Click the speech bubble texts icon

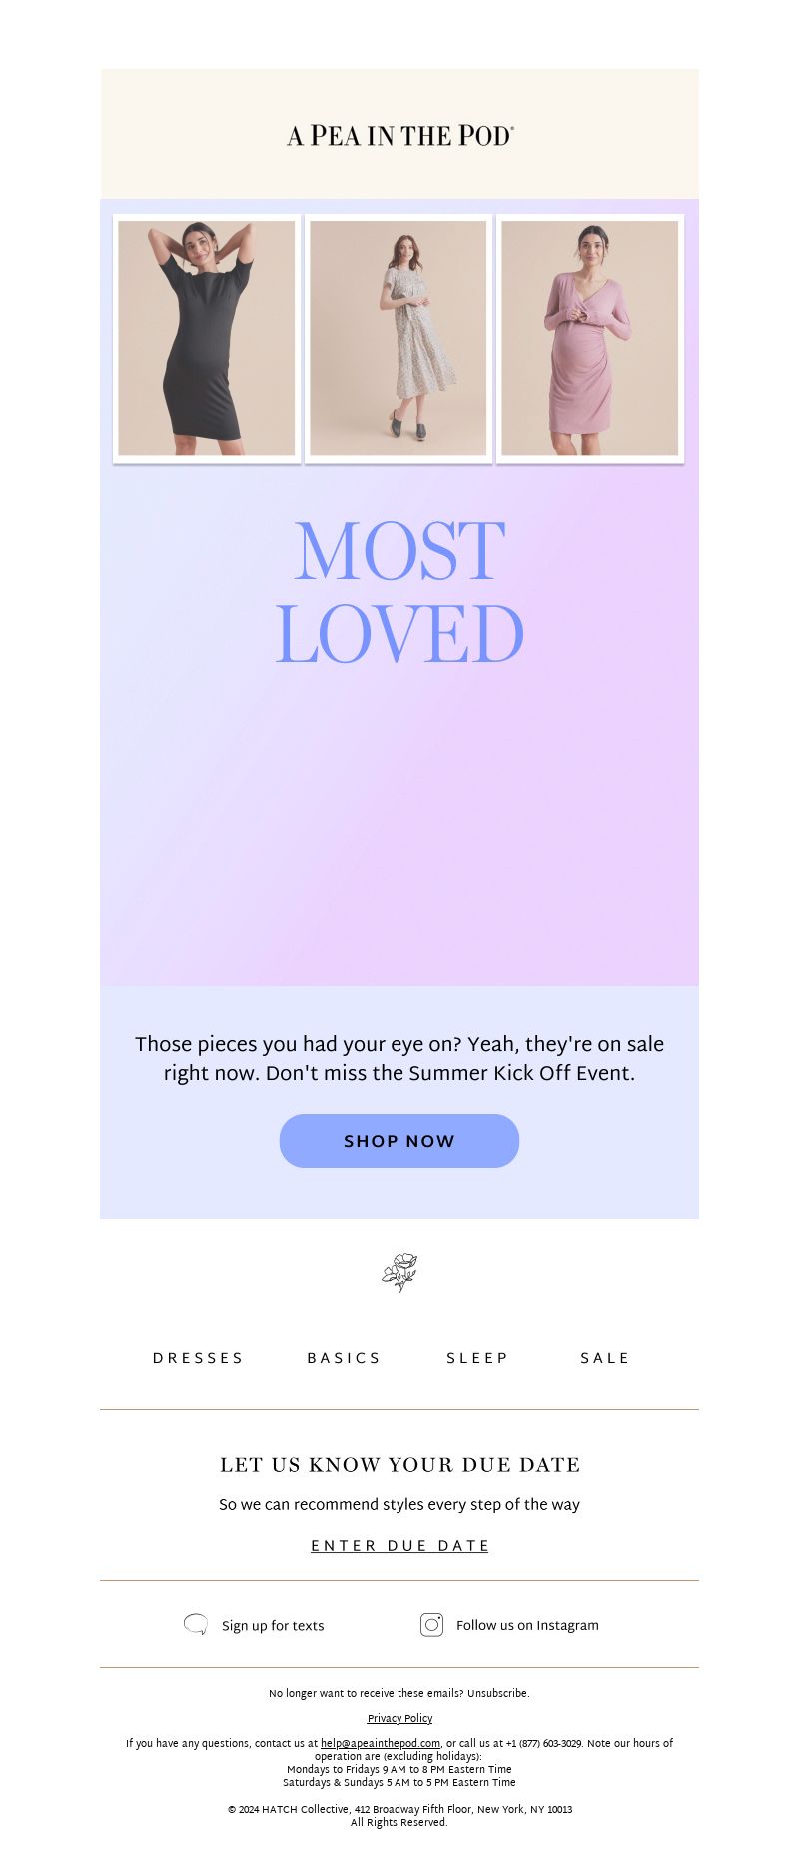click(x=196, y=1625)
